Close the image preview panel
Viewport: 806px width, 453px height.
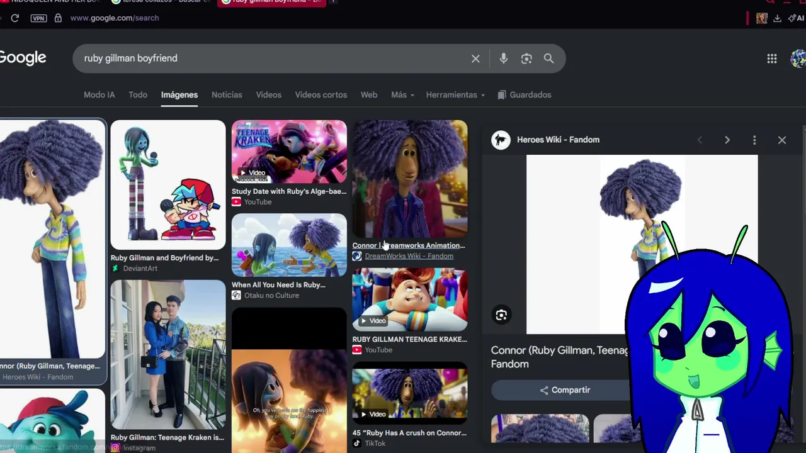click(x=782, y=140)
